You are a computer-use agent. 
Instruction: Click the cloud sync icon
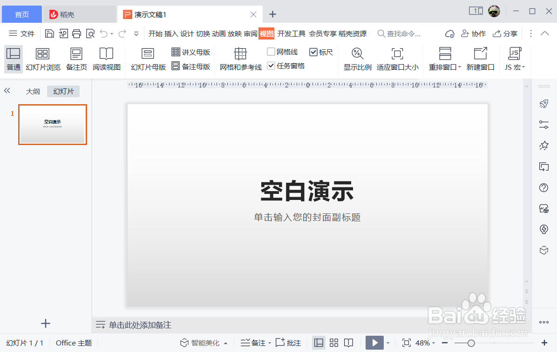(450, 33)
